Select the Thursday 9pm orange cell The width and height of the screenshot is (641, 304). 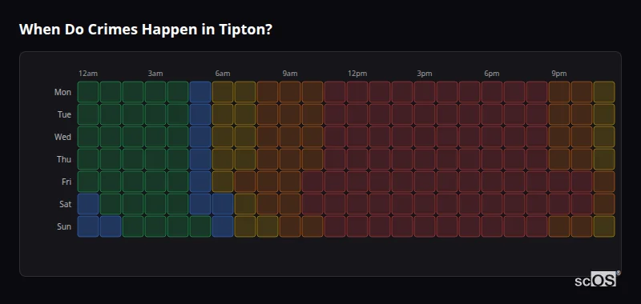pyautogui.click(x=559, y=159)
